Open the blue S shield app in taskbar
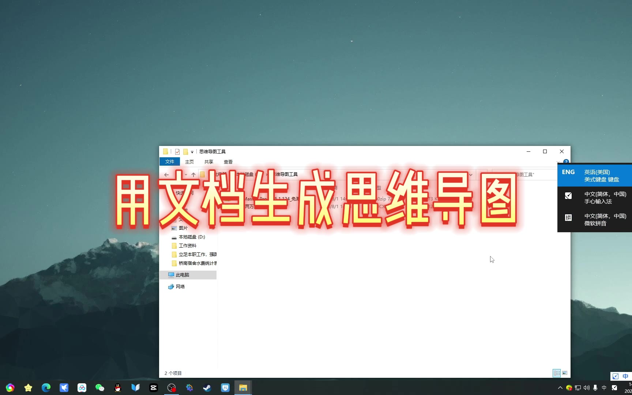Viewport: 632px width, 395px height. click(x=225, y=388)
